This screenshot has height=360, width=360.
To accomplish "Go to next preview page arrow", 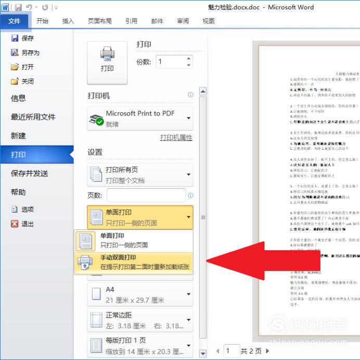I will click(x=267, y=351).
